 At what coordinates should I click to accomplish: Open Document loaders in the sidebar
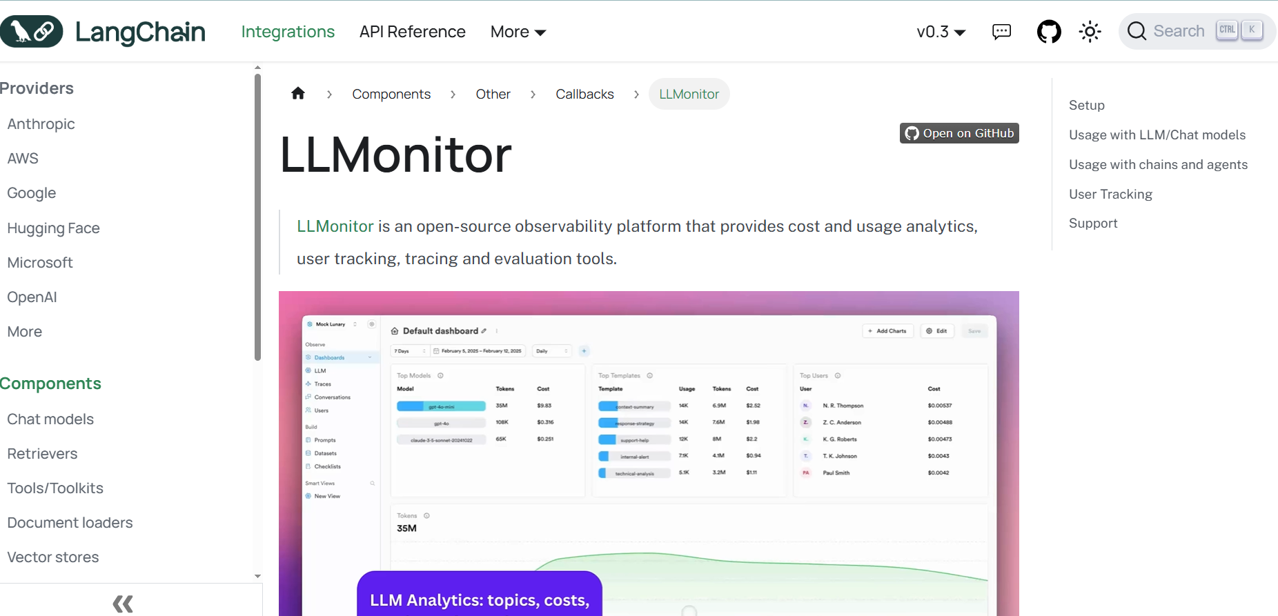coord(70,523)
